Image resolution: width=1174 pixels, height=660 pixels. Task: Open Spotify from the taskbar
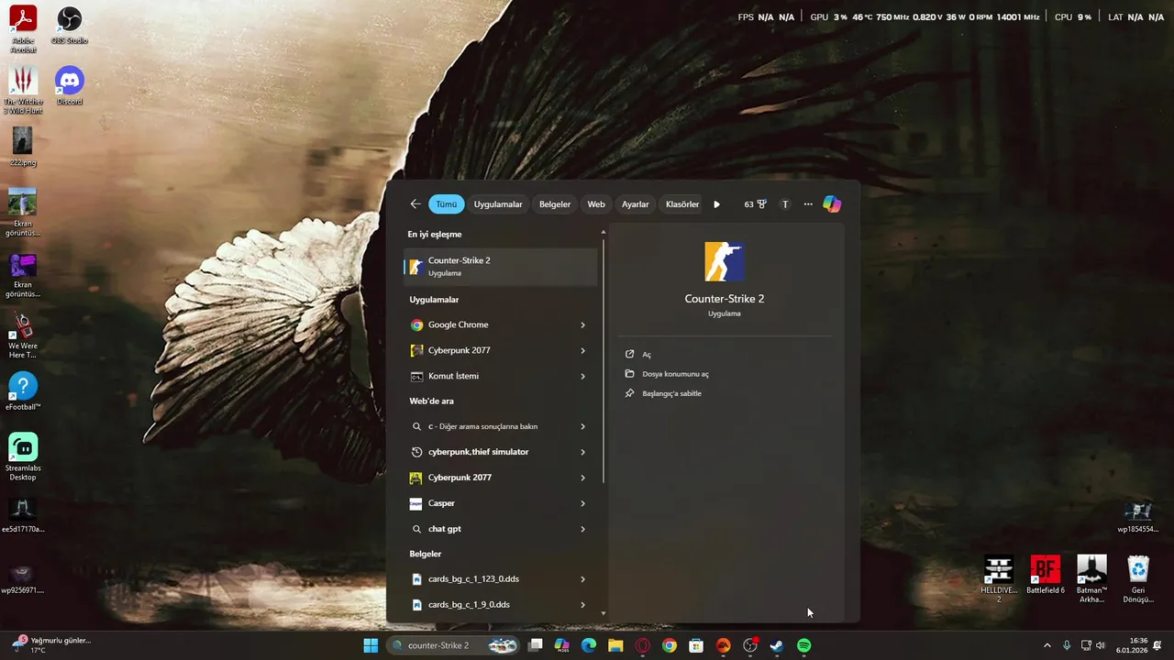(x=804, y=645)
